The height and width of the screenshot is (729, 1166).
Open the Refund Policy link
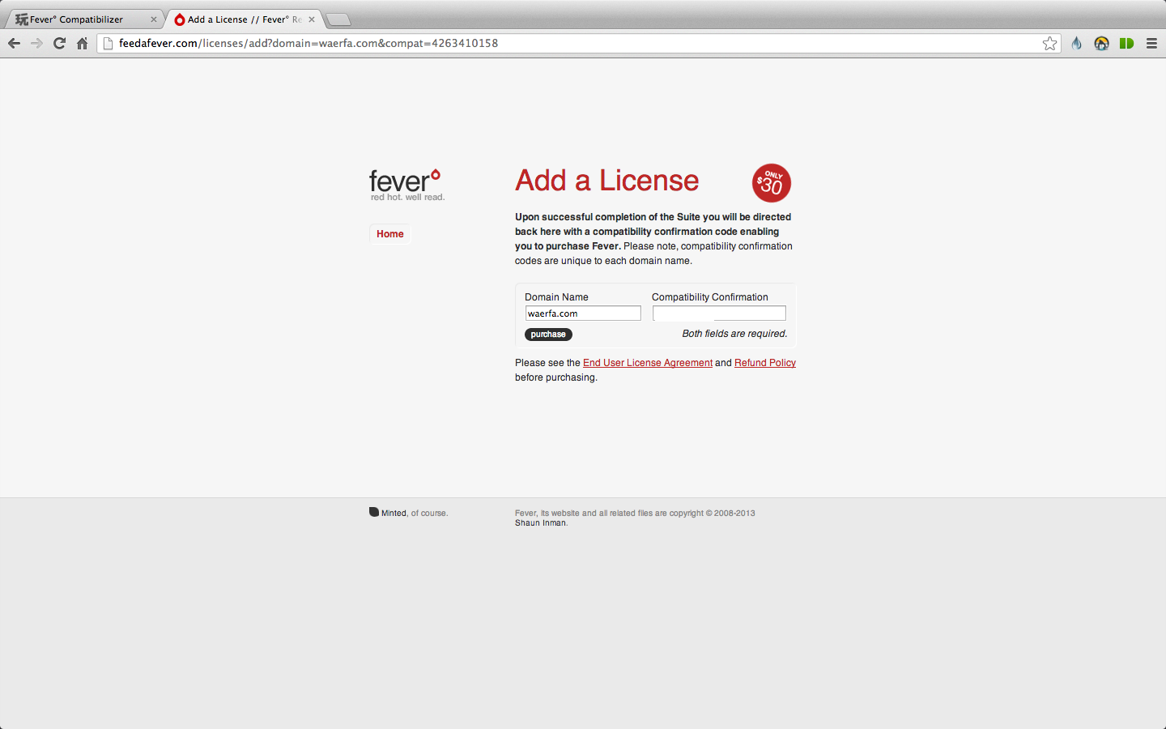765,363
